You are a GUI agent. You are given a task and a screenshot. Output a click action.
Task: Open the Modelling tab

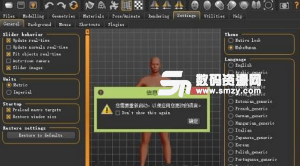click(33, 16)
